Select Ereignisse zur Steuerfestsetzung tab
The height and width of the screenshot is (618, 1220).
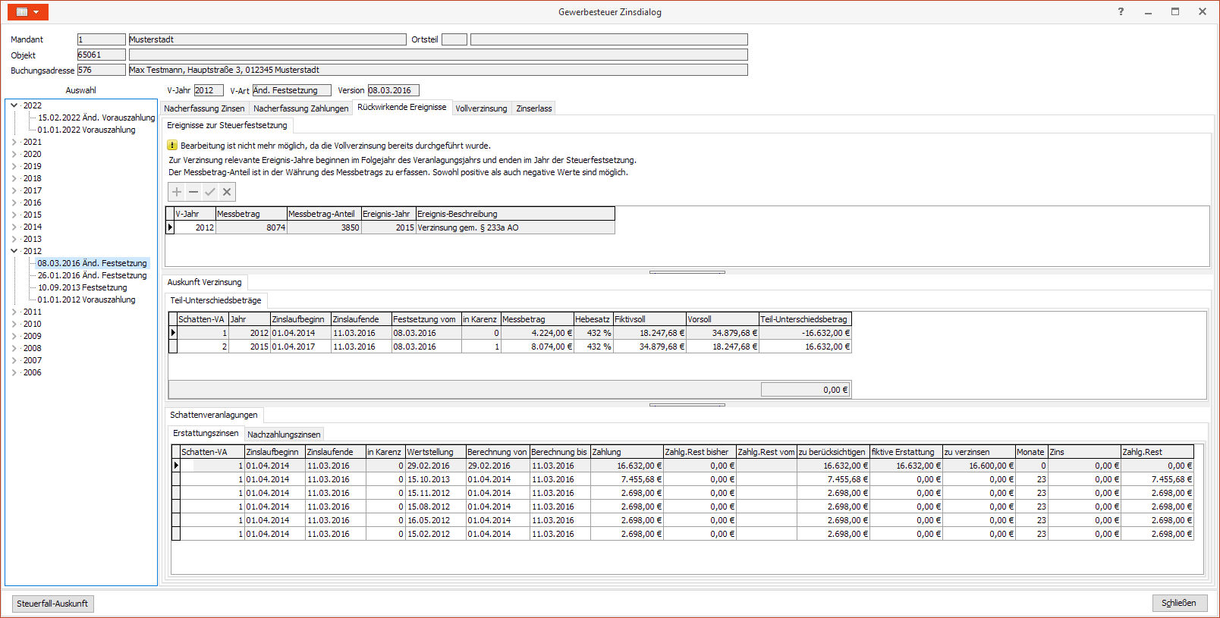click(227, 125)
